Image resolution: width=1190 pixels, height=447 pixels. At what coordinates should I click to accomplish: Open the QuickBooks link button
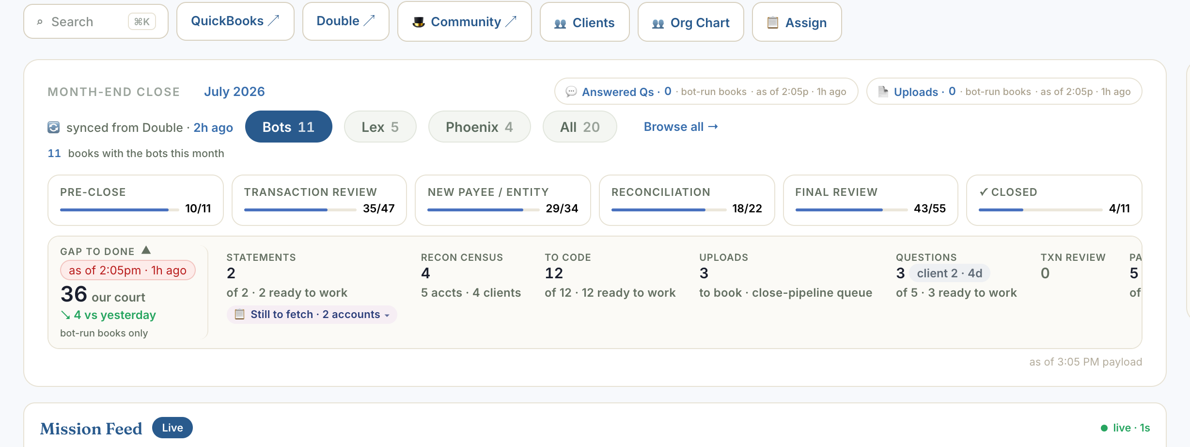click(x=235, y=21)
